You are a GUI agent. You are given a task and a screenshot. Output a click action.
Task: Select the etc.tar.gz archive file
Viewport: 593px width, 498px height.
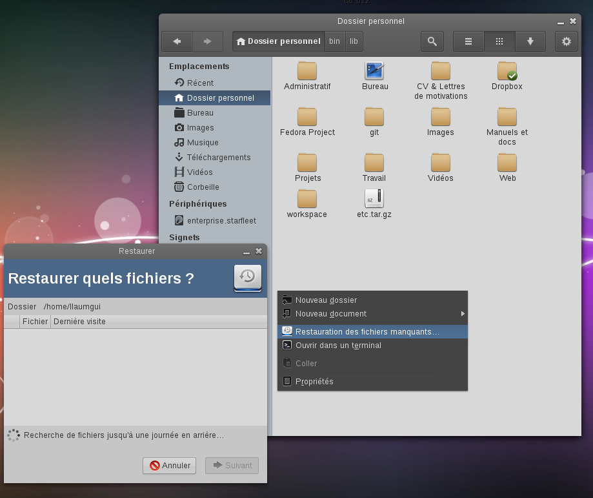coord(374,199)
